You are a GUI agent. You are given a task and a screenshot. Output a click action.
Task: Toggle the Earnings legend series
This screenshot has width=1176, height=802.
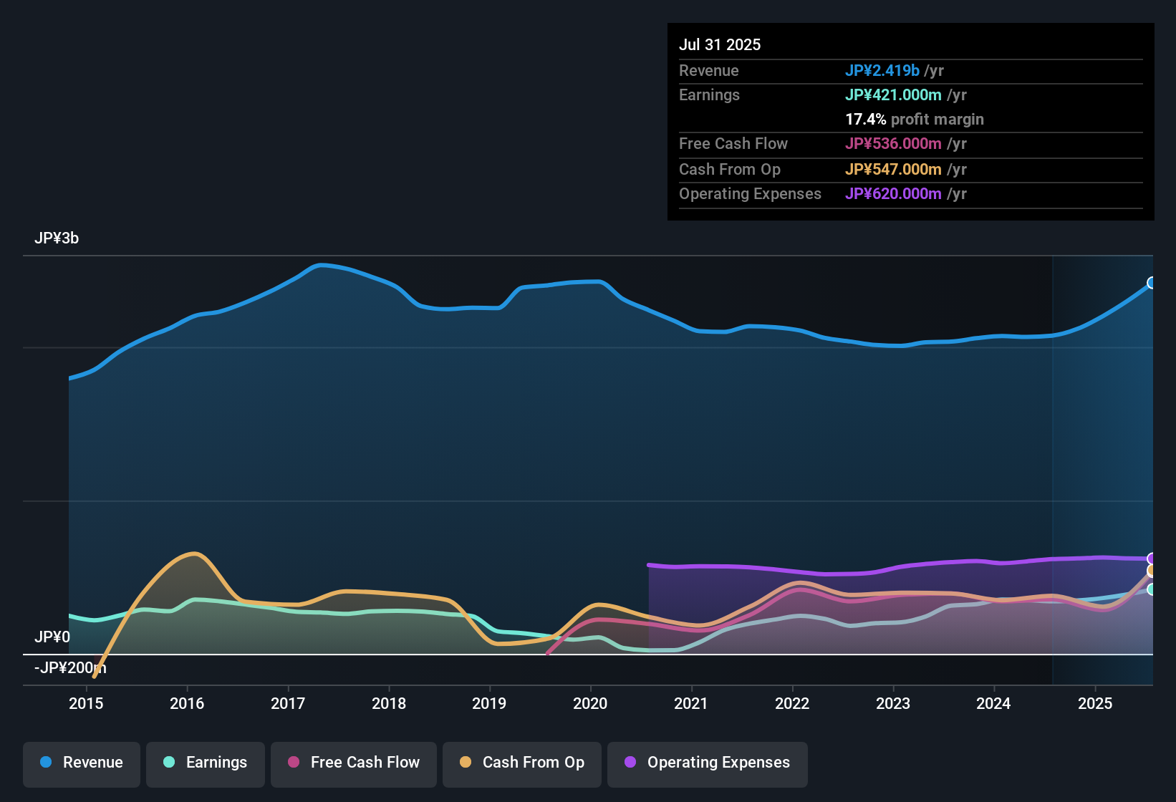[x=206, y=764]
